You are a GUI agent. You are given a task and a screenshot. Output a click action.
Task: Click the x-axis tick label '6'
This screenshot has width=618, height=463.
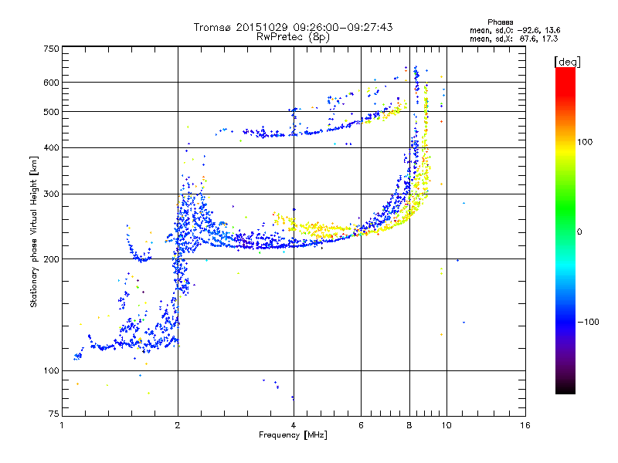[361, 425]
